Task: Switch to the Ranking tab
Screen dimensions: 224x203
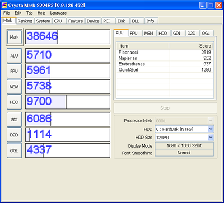Action: coord(25,21)
